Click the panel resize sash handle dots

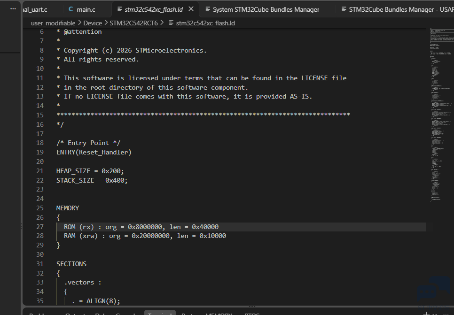tap(252, 307)
